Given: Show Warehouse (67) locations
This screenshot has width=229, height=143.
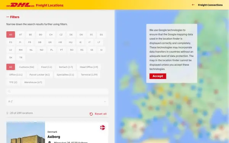Looking at the screenshot, I should point(33,82).
